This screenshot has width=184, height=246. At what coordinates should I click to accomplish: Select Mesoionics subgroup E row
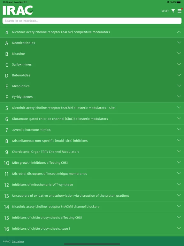tap(92, 86)
